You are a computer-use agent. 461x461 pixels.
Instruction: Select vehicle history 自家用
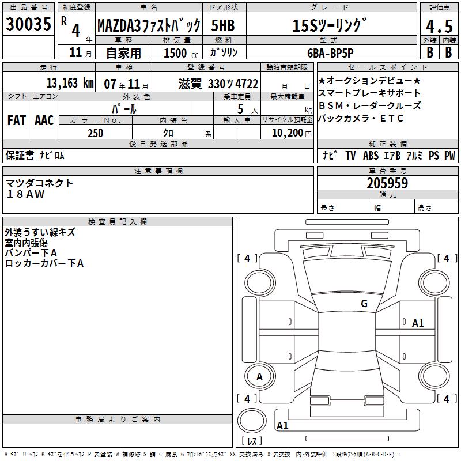pos(123,53)
